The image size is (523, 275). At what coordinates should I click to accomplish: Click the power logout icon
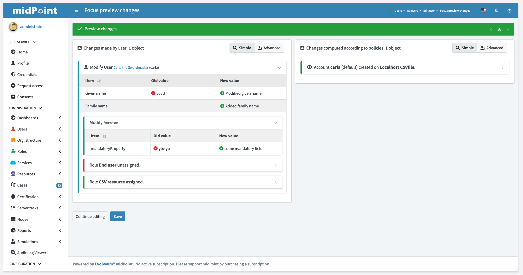(x=509, y=10)
